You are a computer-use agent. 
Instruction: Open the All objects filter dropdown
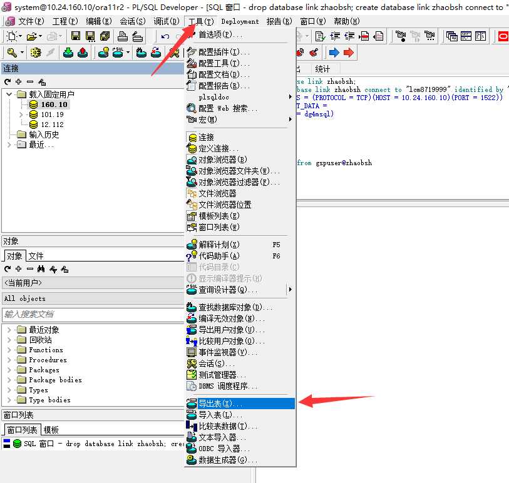coord(93,298)
